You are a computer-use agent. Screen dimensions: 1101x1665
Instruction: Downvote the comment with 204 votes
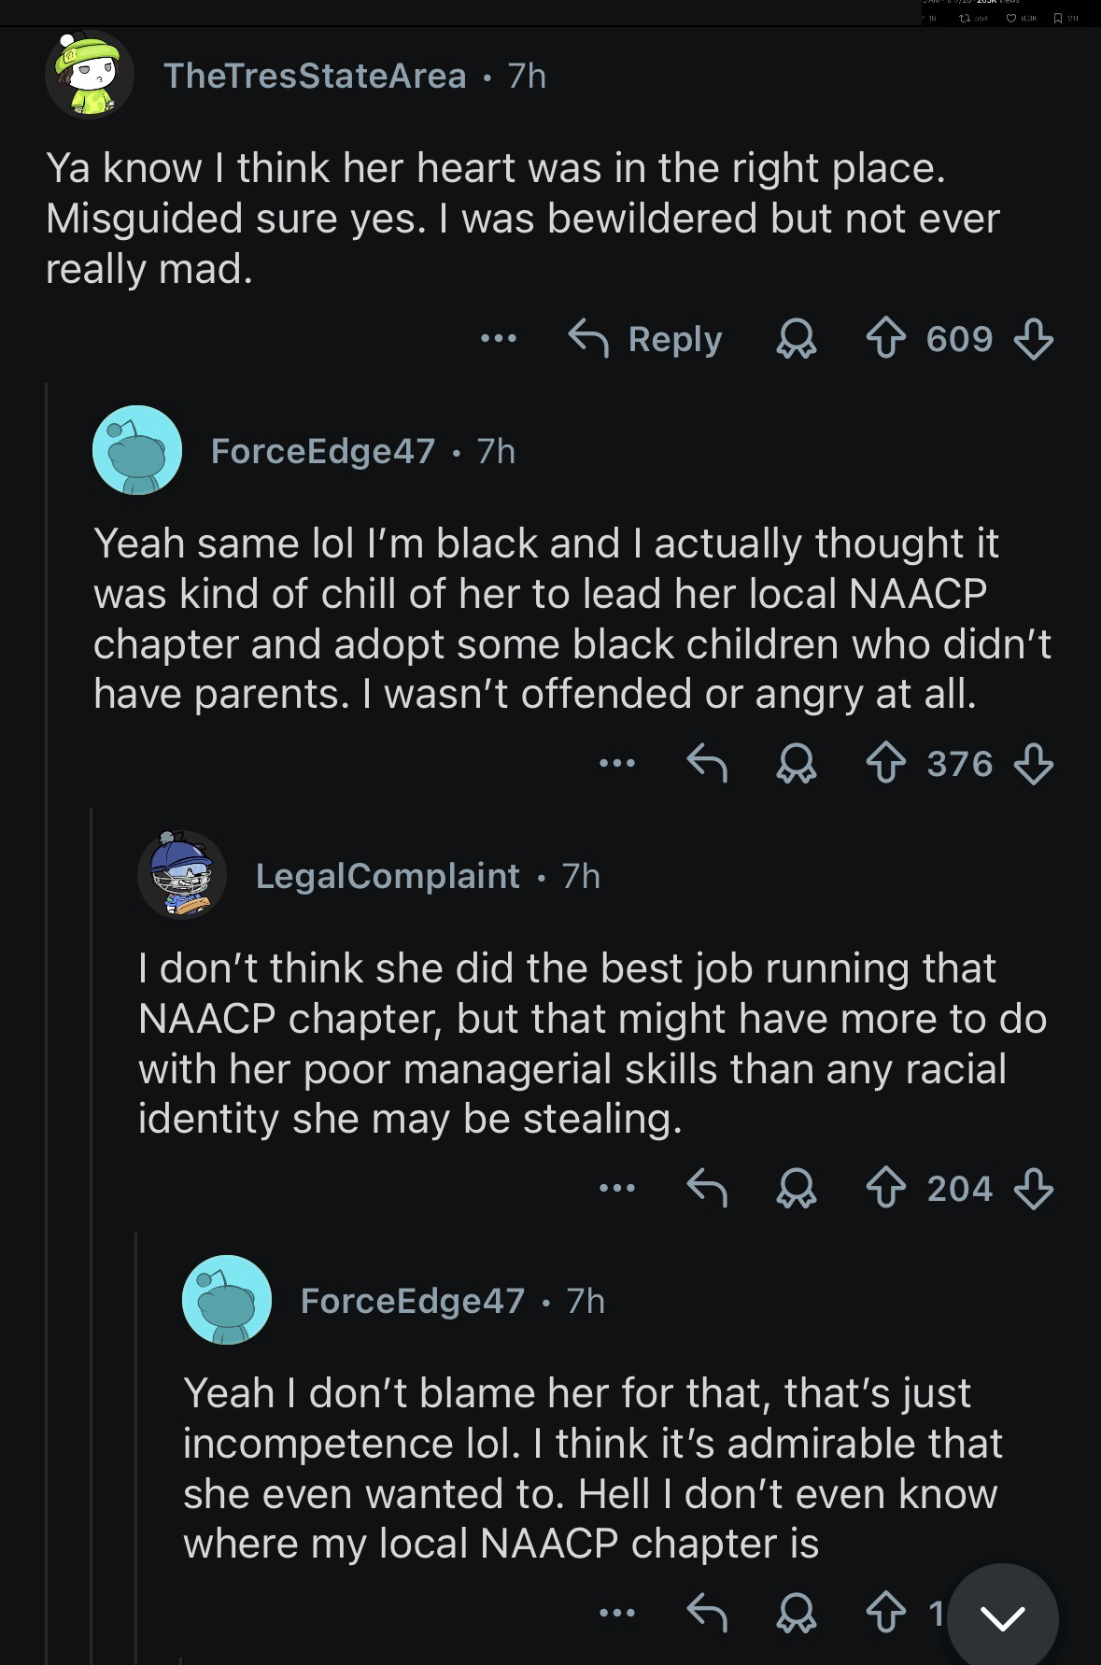pyautogui.click(x=1033, y=1189)
